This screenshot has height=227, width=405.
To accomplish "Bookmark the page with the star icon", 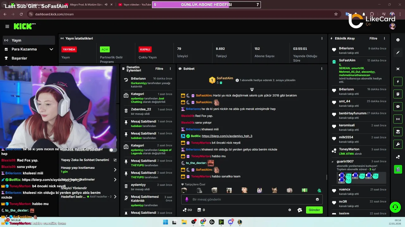I will click(x=336, y=14).
